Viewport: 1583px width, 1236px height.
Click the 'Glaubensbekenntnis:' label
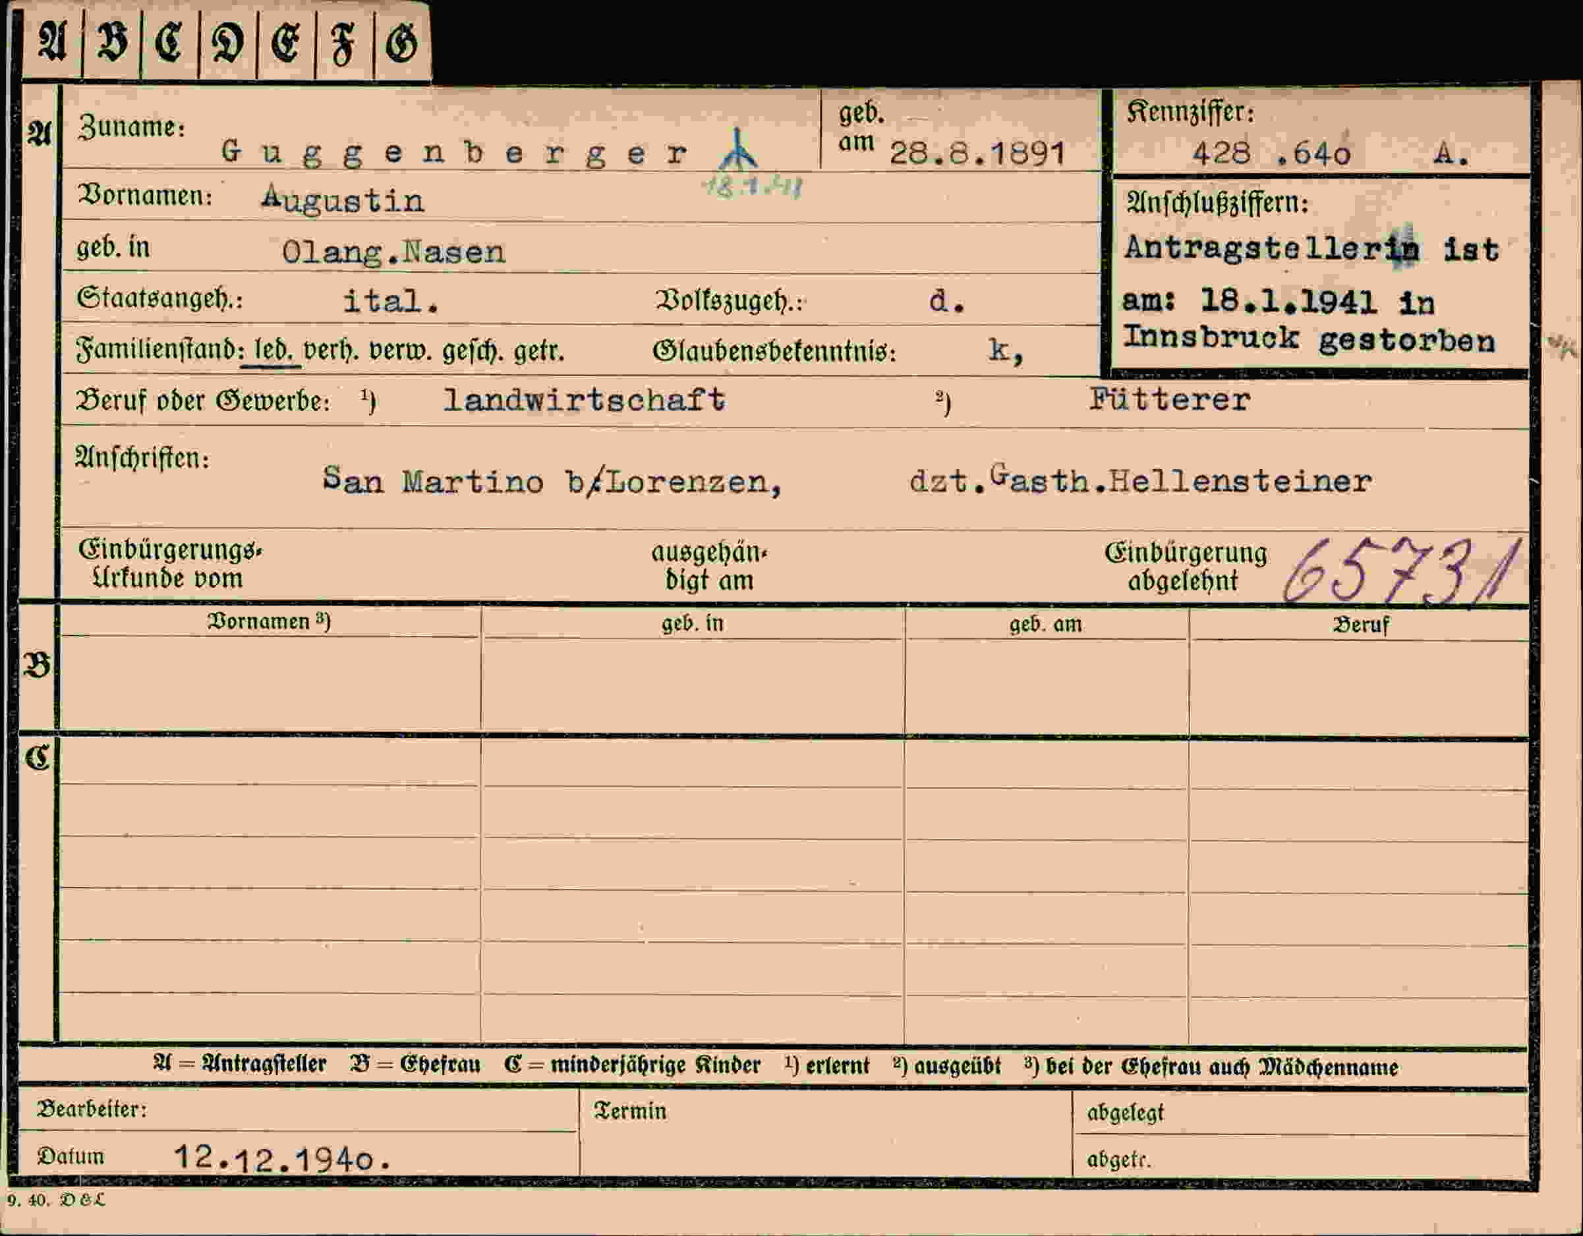click(x=774, y=351)
